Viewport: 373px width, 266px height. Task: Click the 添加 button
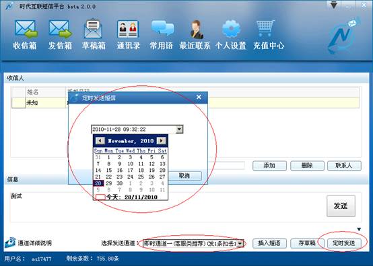tap(269, 165)
